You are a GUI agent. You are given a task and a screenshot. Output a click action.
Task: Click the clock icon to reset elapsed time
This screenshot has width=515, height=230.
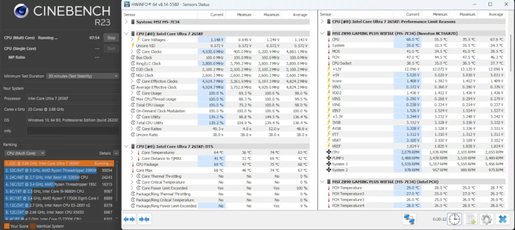click(x=455, y=219)
